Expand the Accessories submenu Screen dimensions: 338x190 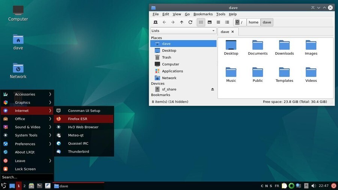[x=27, y=94]
